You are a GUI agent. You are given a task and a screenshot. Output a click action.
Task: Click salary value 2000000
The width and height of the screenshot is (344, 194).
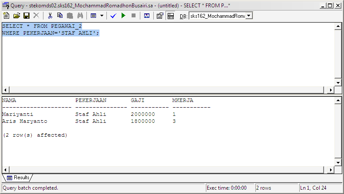point(143,114)
